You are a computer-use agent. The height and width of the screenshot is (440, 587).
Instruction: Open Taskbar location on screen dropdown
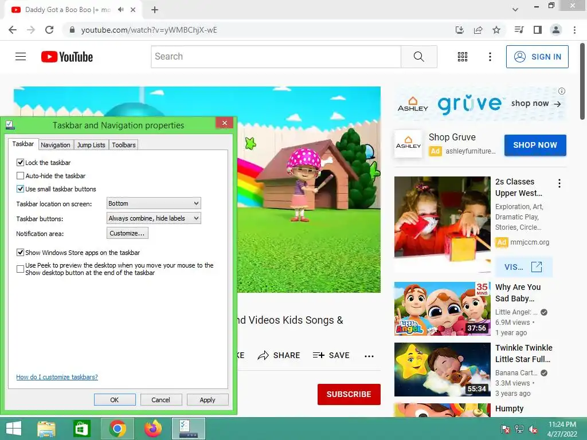click(x=154, y=203)
